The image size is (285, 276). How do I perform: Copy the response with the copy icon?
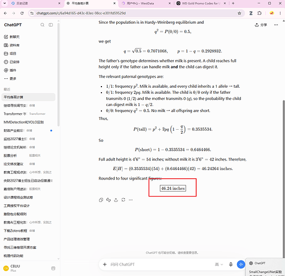click(101, 200)
